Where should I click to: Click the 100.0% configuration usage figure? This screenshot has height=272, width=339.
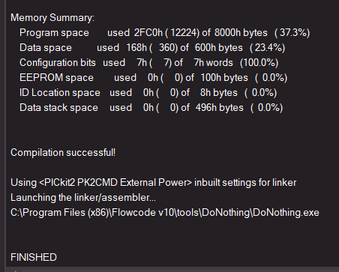click(259, 63)
